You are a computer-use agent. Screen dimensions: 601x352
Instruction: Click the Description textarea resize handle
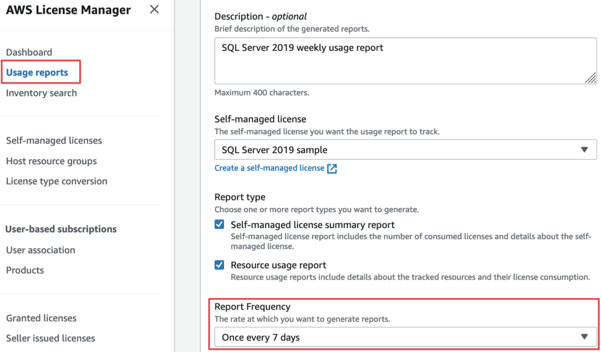click(x=590, y=78)
